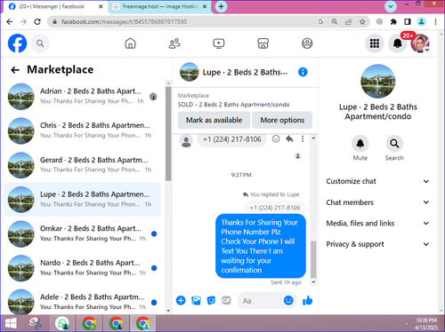Screen dimensions: 445x332
Task: Reload the page
Action: click(x=37, y=21)
